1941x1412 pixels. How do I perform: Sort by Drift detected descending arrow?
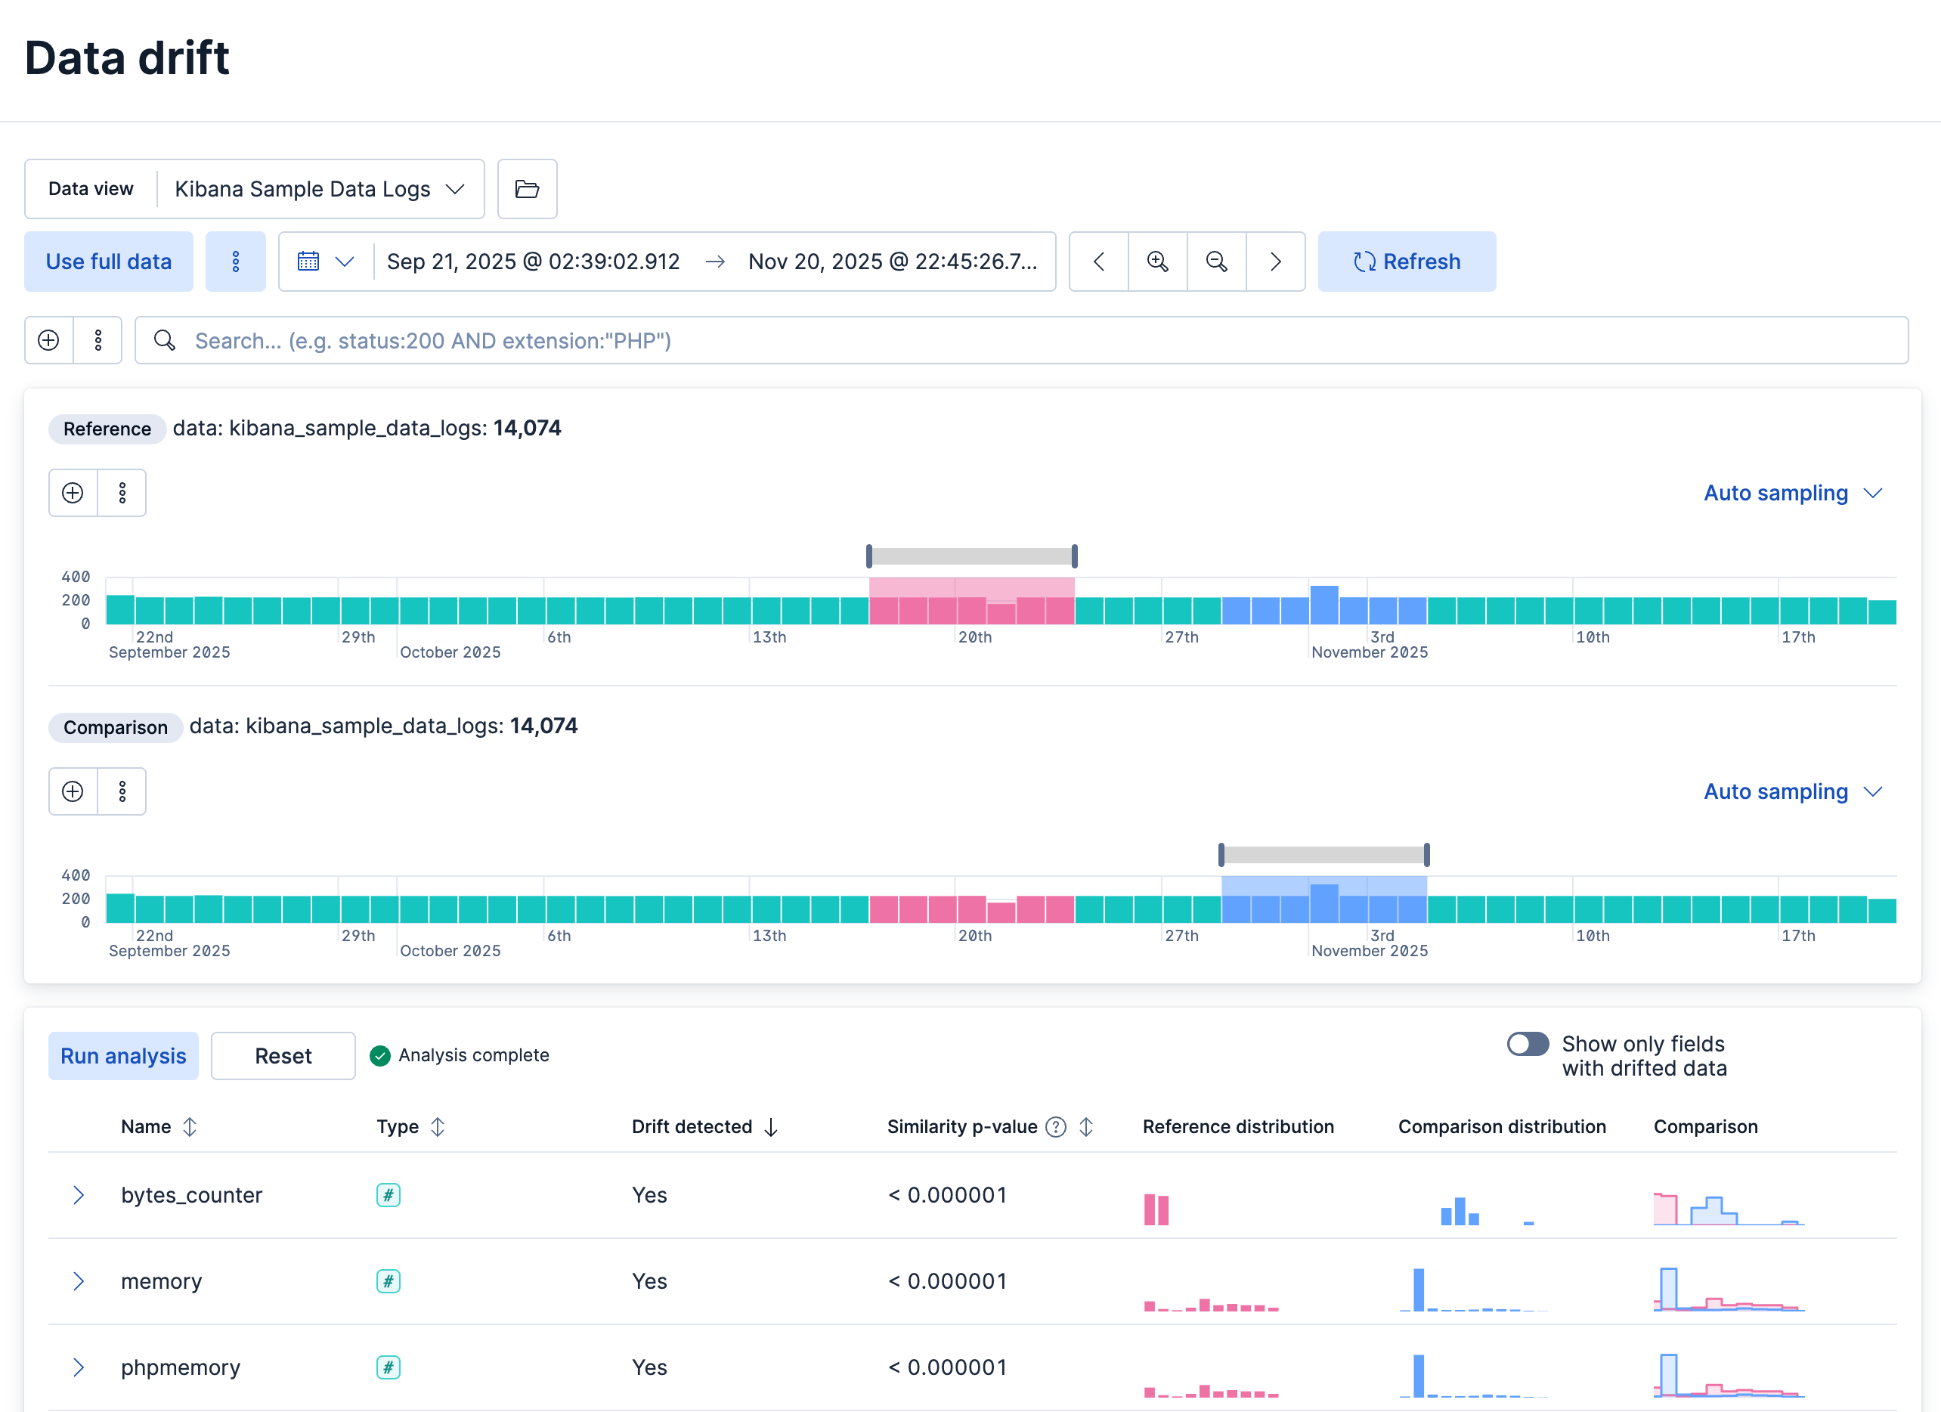[x=770, y=1128]
